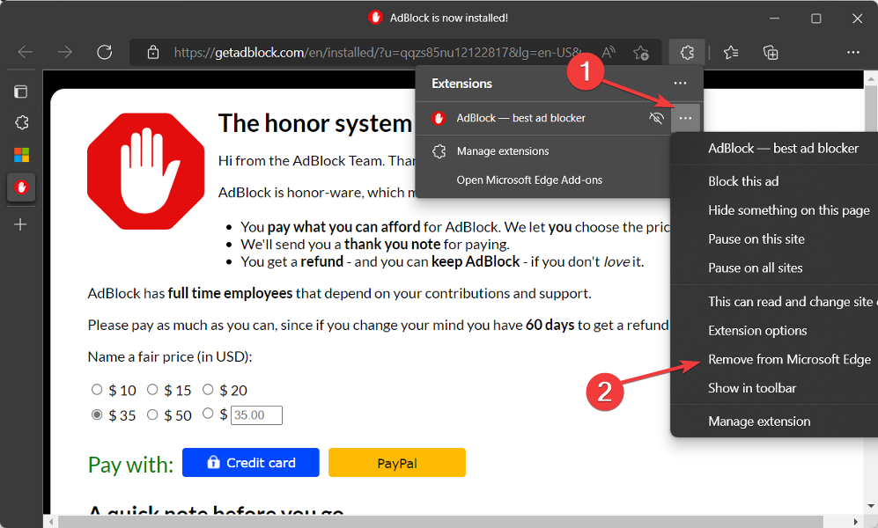Open Read aloud icon in address bar
The width and height of the screenshot is (878, 528).
tap(609, 53)
